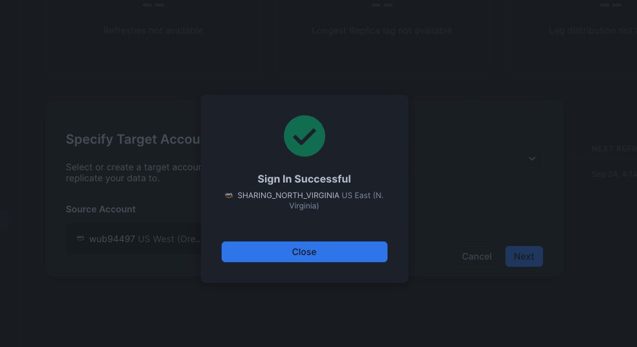Image resolution: width=637 pixels, height=347 pixels.
Task: Click the green success checkmark icon
Action: click(305, 136)
